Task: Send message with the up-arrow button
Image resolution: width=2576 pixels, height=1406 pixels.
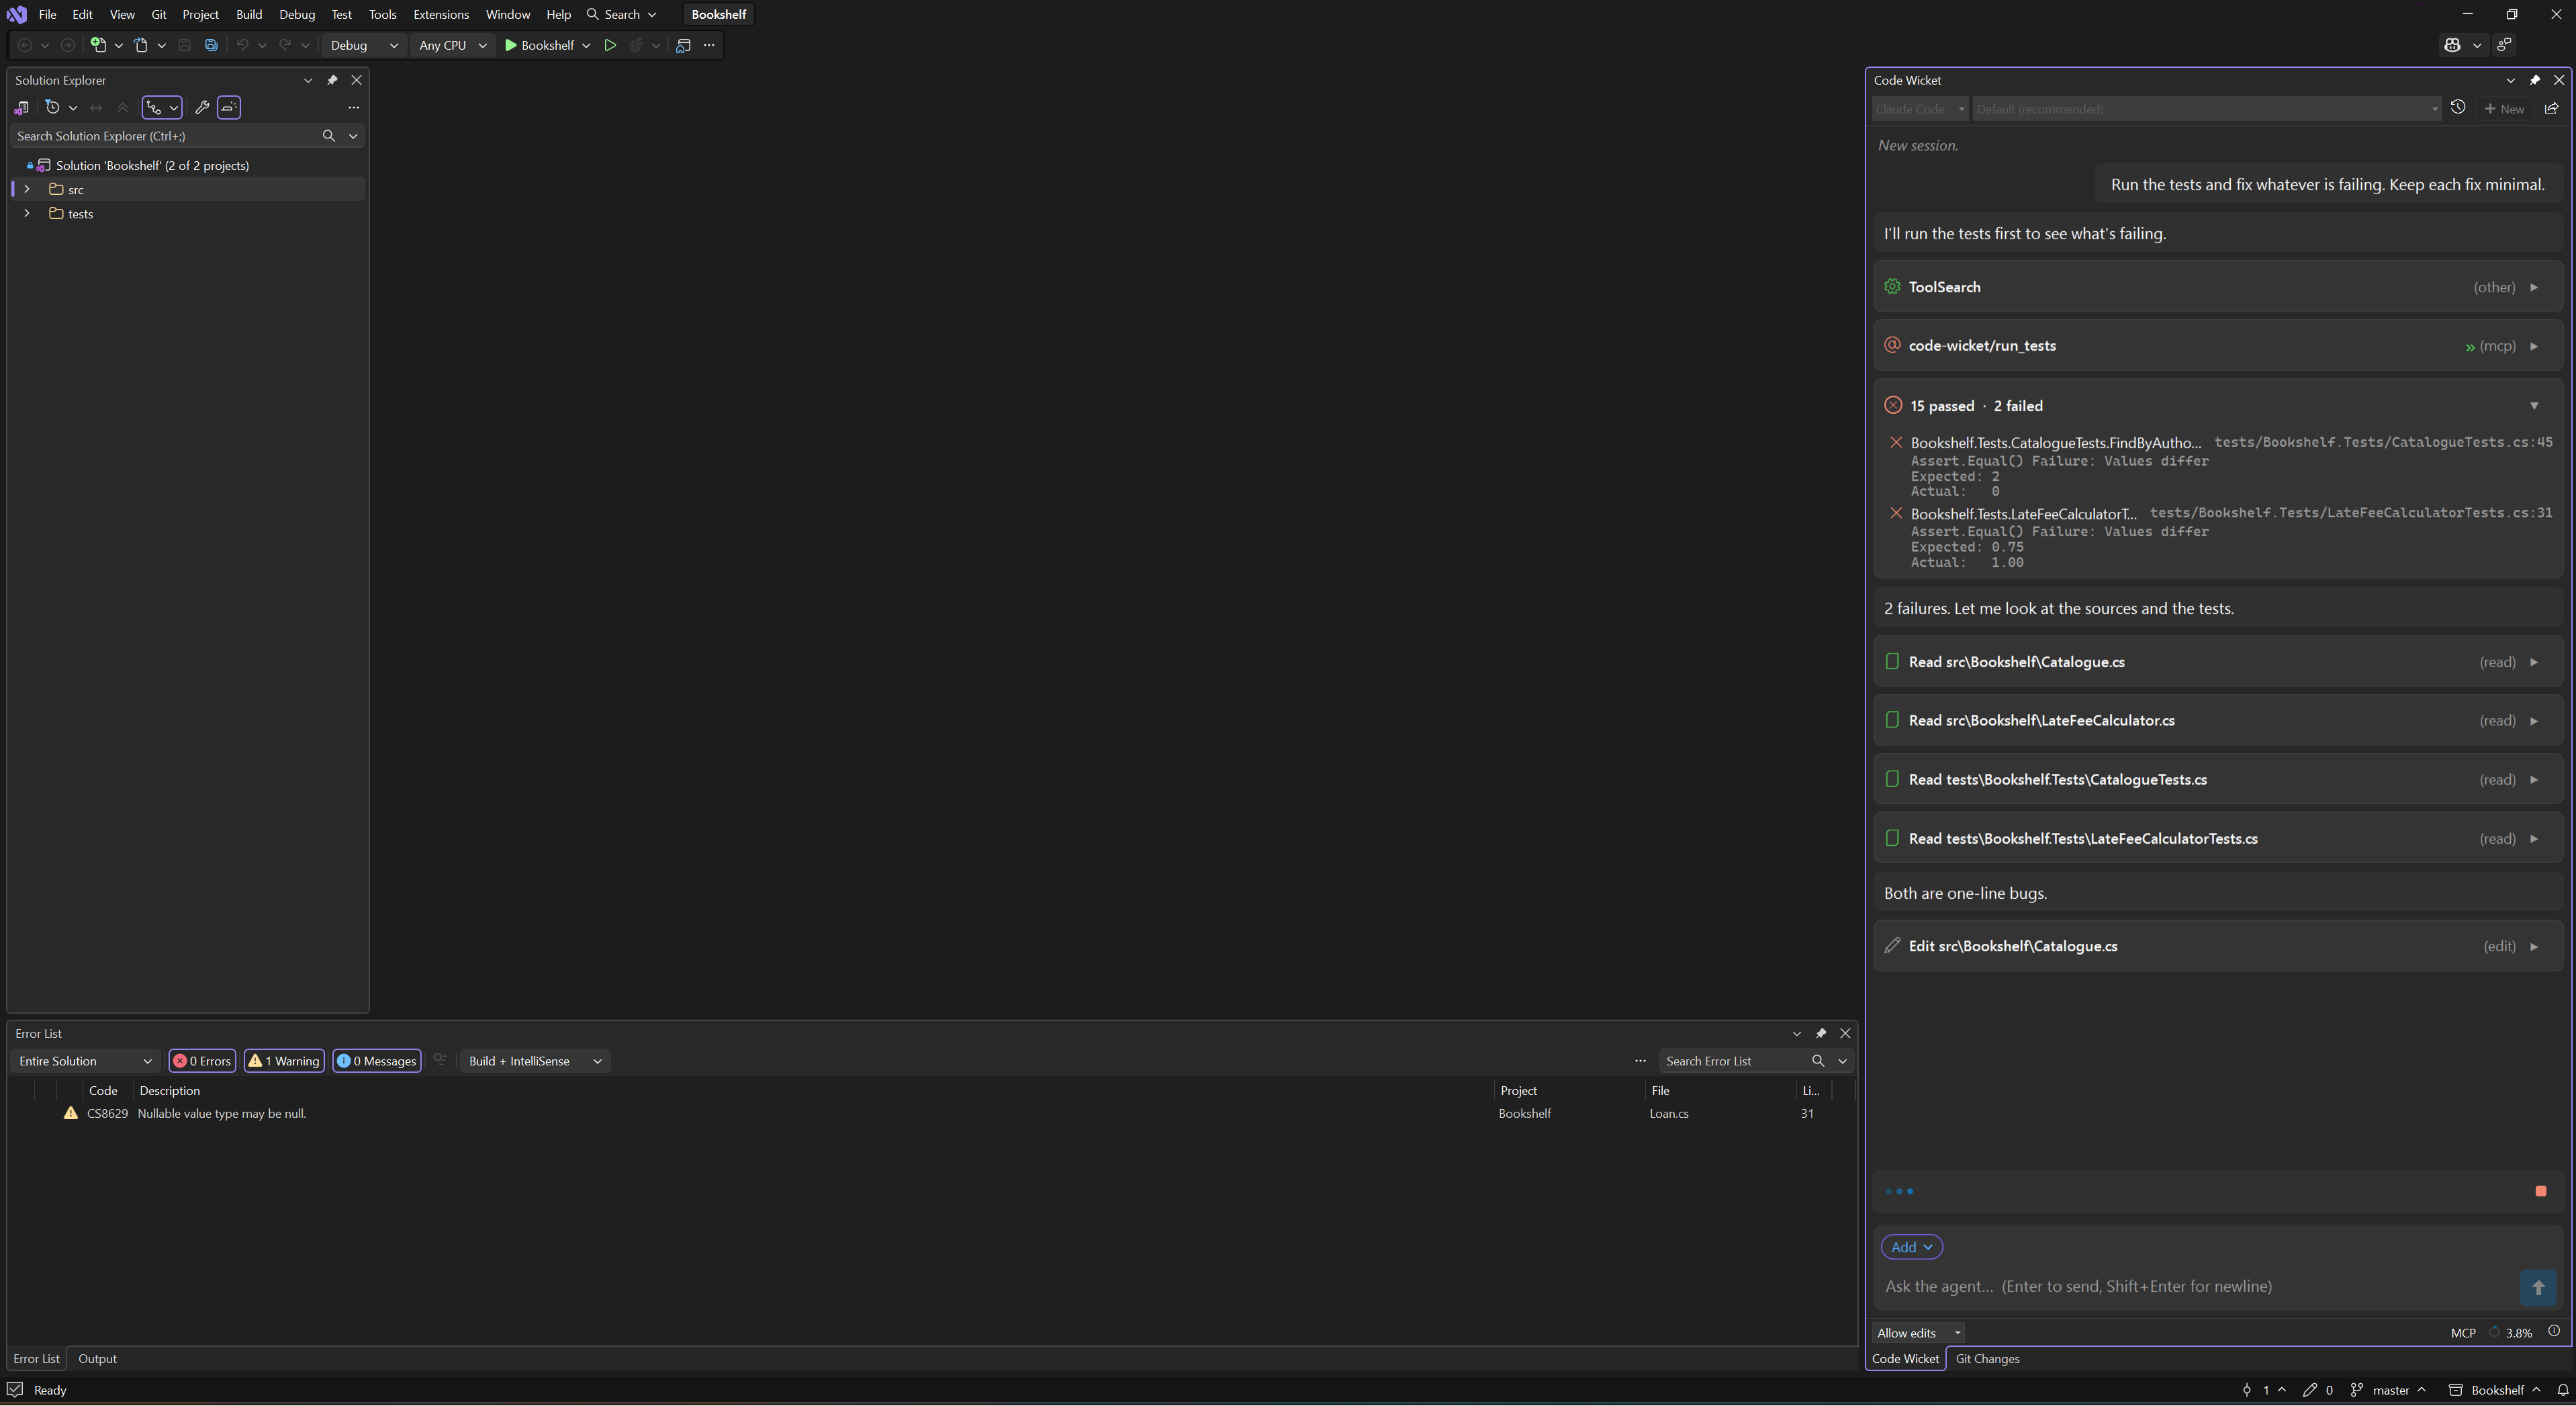Action: click(2538, 1287)
